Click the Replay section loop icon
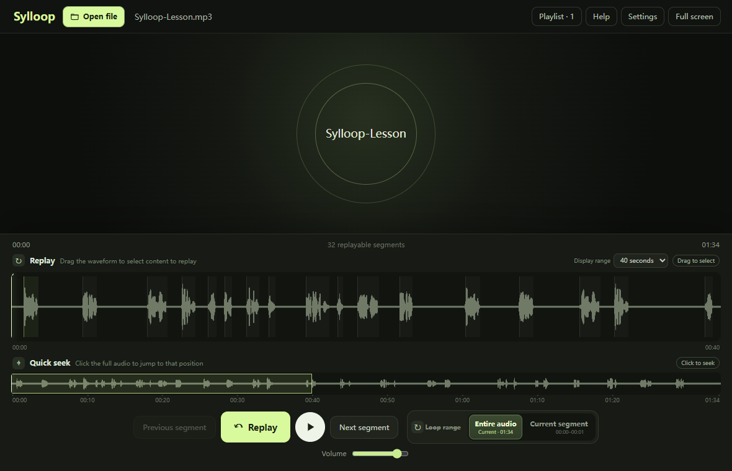This screenshot has width=732, height=471. (19, 261)
